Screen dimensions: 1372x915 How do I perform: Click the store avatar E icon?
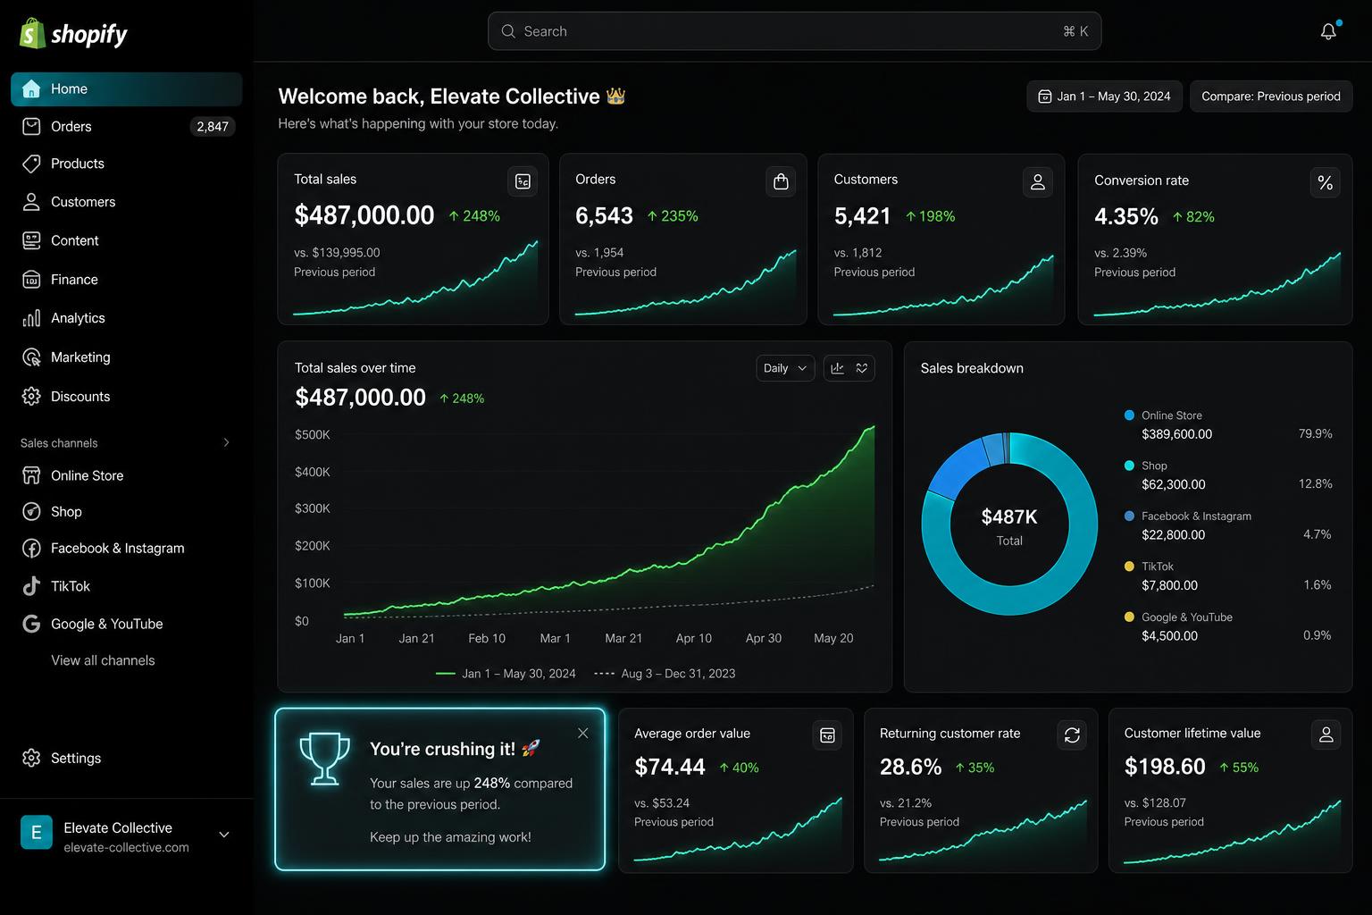pos(37,833)
